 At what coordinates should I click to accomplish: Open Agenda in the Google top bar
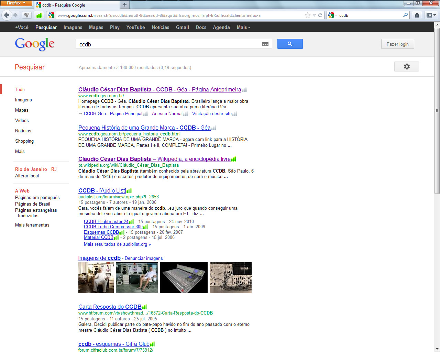[221, 27]
